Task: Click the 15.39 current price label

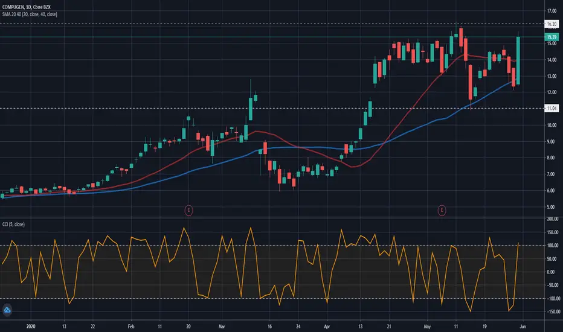Action: click(552, 37)
